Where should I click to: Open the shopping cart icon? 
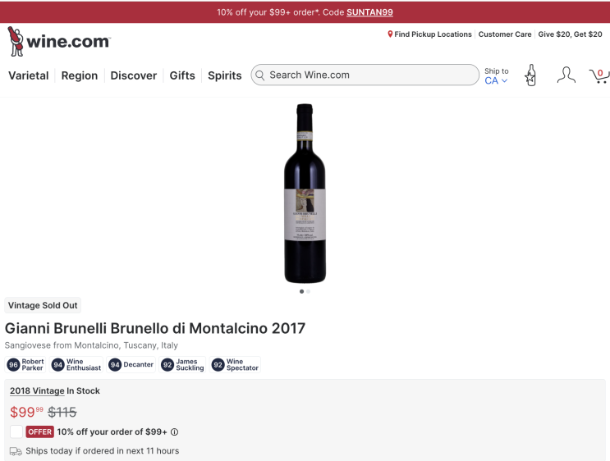point(599,75)
